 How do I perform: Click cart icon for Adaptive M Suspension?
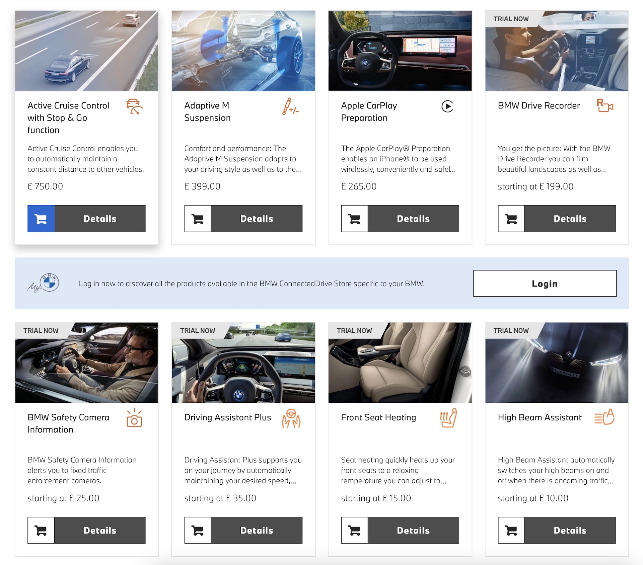point(198,219)
